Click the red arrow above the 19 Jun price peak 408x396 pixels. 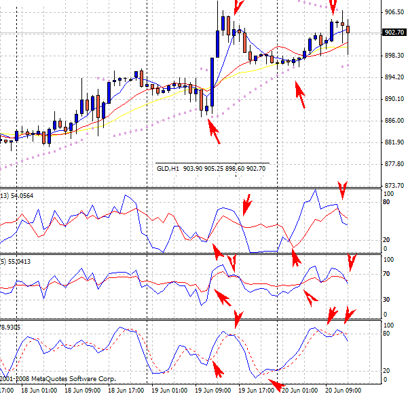[236, 7]
